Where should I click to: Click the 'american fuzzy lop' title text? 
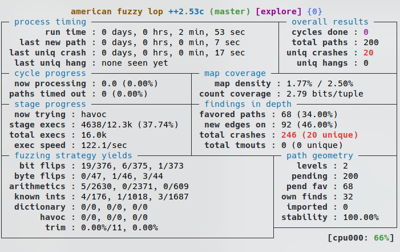117,12
